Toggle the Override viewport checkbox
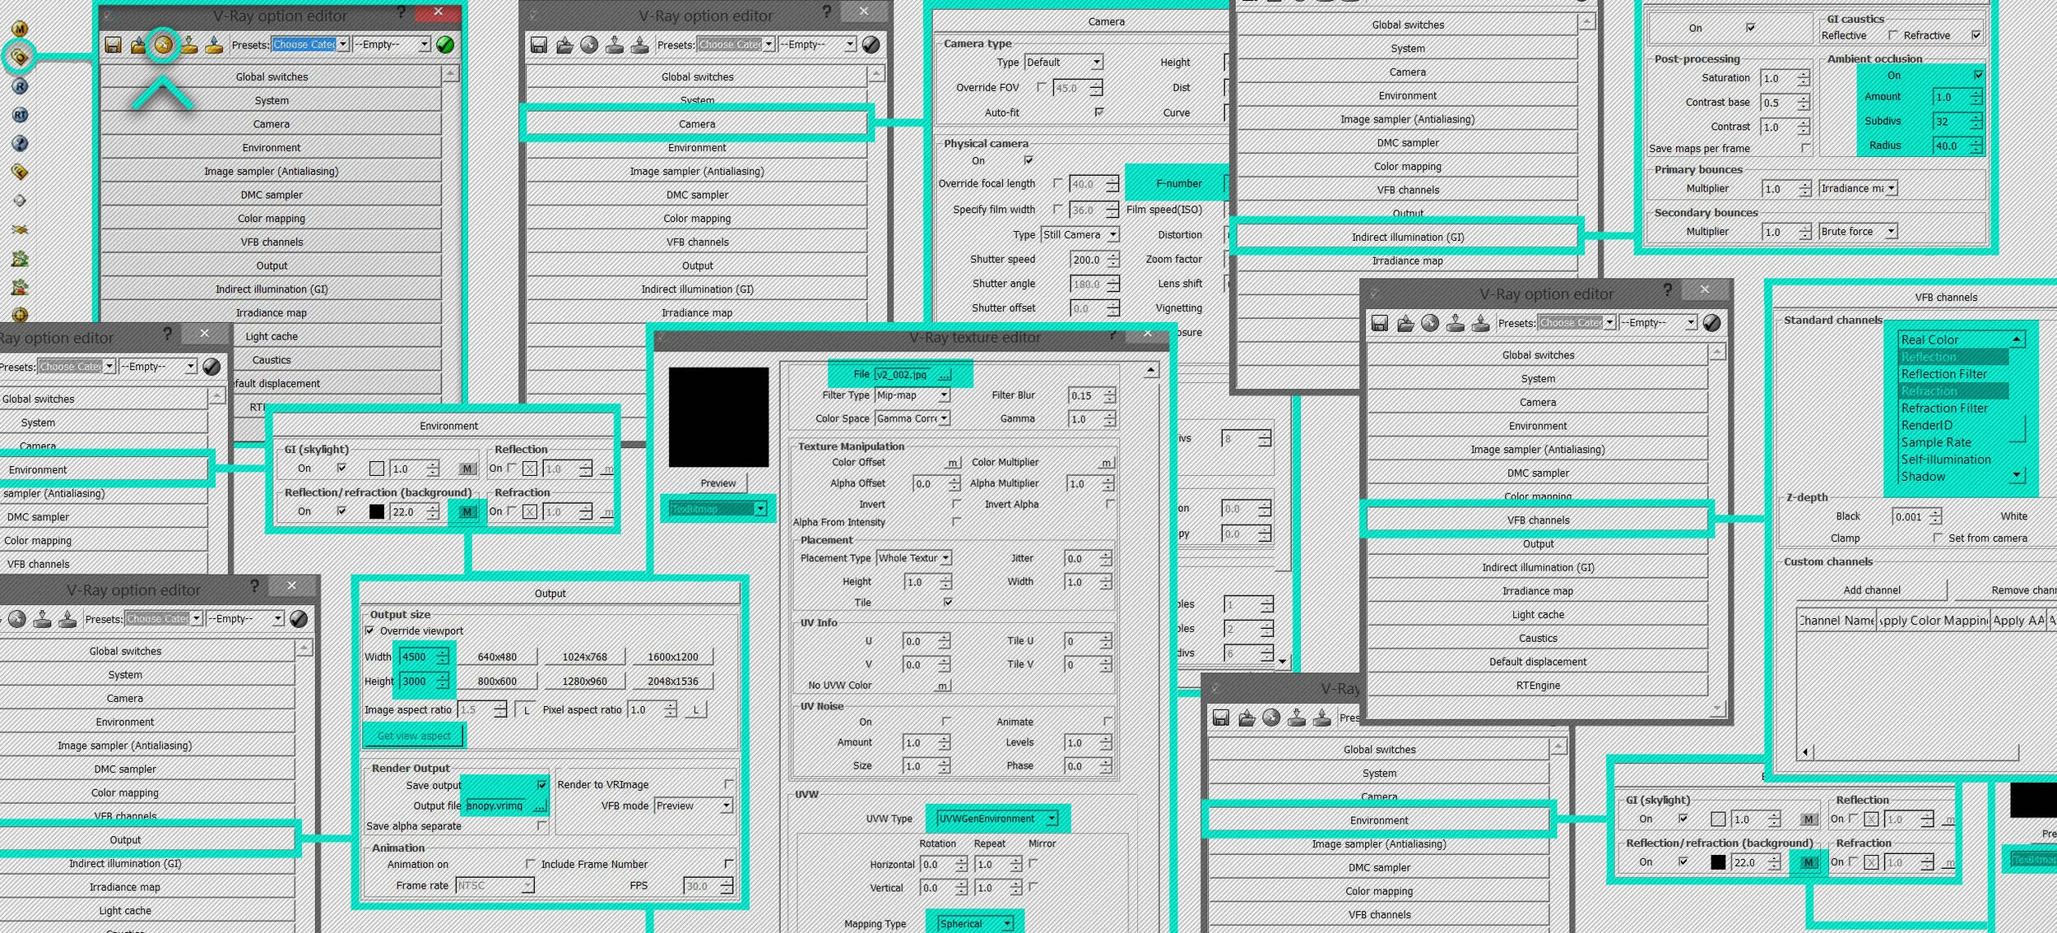Image resolution: width=2057 pixels, height=933 pixels. pos(369,630)
